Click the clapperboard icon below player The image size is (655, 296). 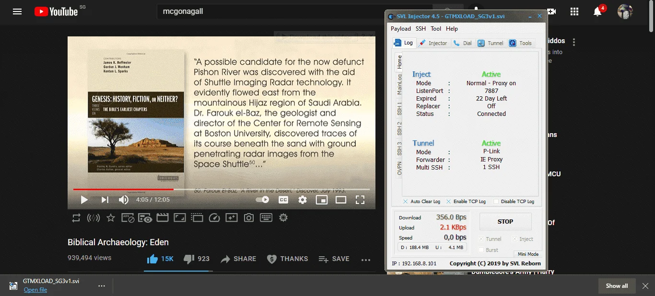tap(163, 218)
